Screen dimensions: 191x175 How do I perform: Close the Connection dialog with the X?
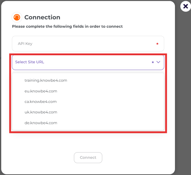[x=186, y=6]
